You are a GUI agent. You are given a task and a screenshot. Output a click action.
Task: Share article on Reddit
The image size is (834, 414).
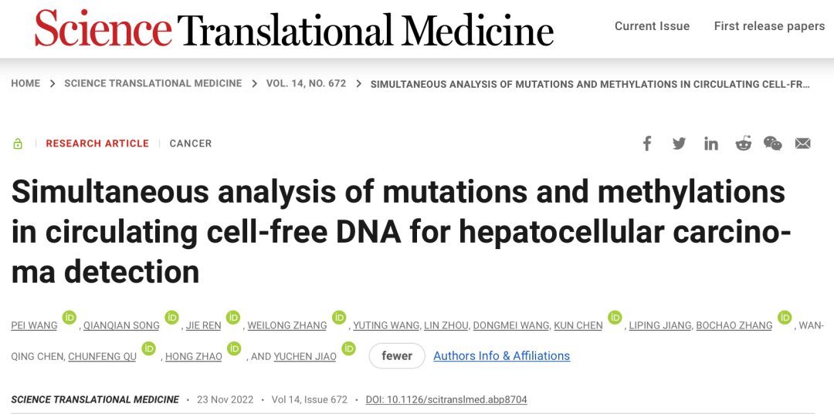(x=743, y=143)
